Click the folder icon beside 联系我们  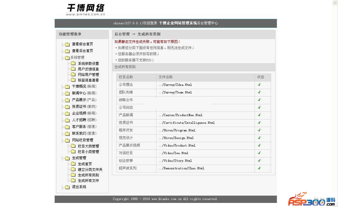point(68,134)
